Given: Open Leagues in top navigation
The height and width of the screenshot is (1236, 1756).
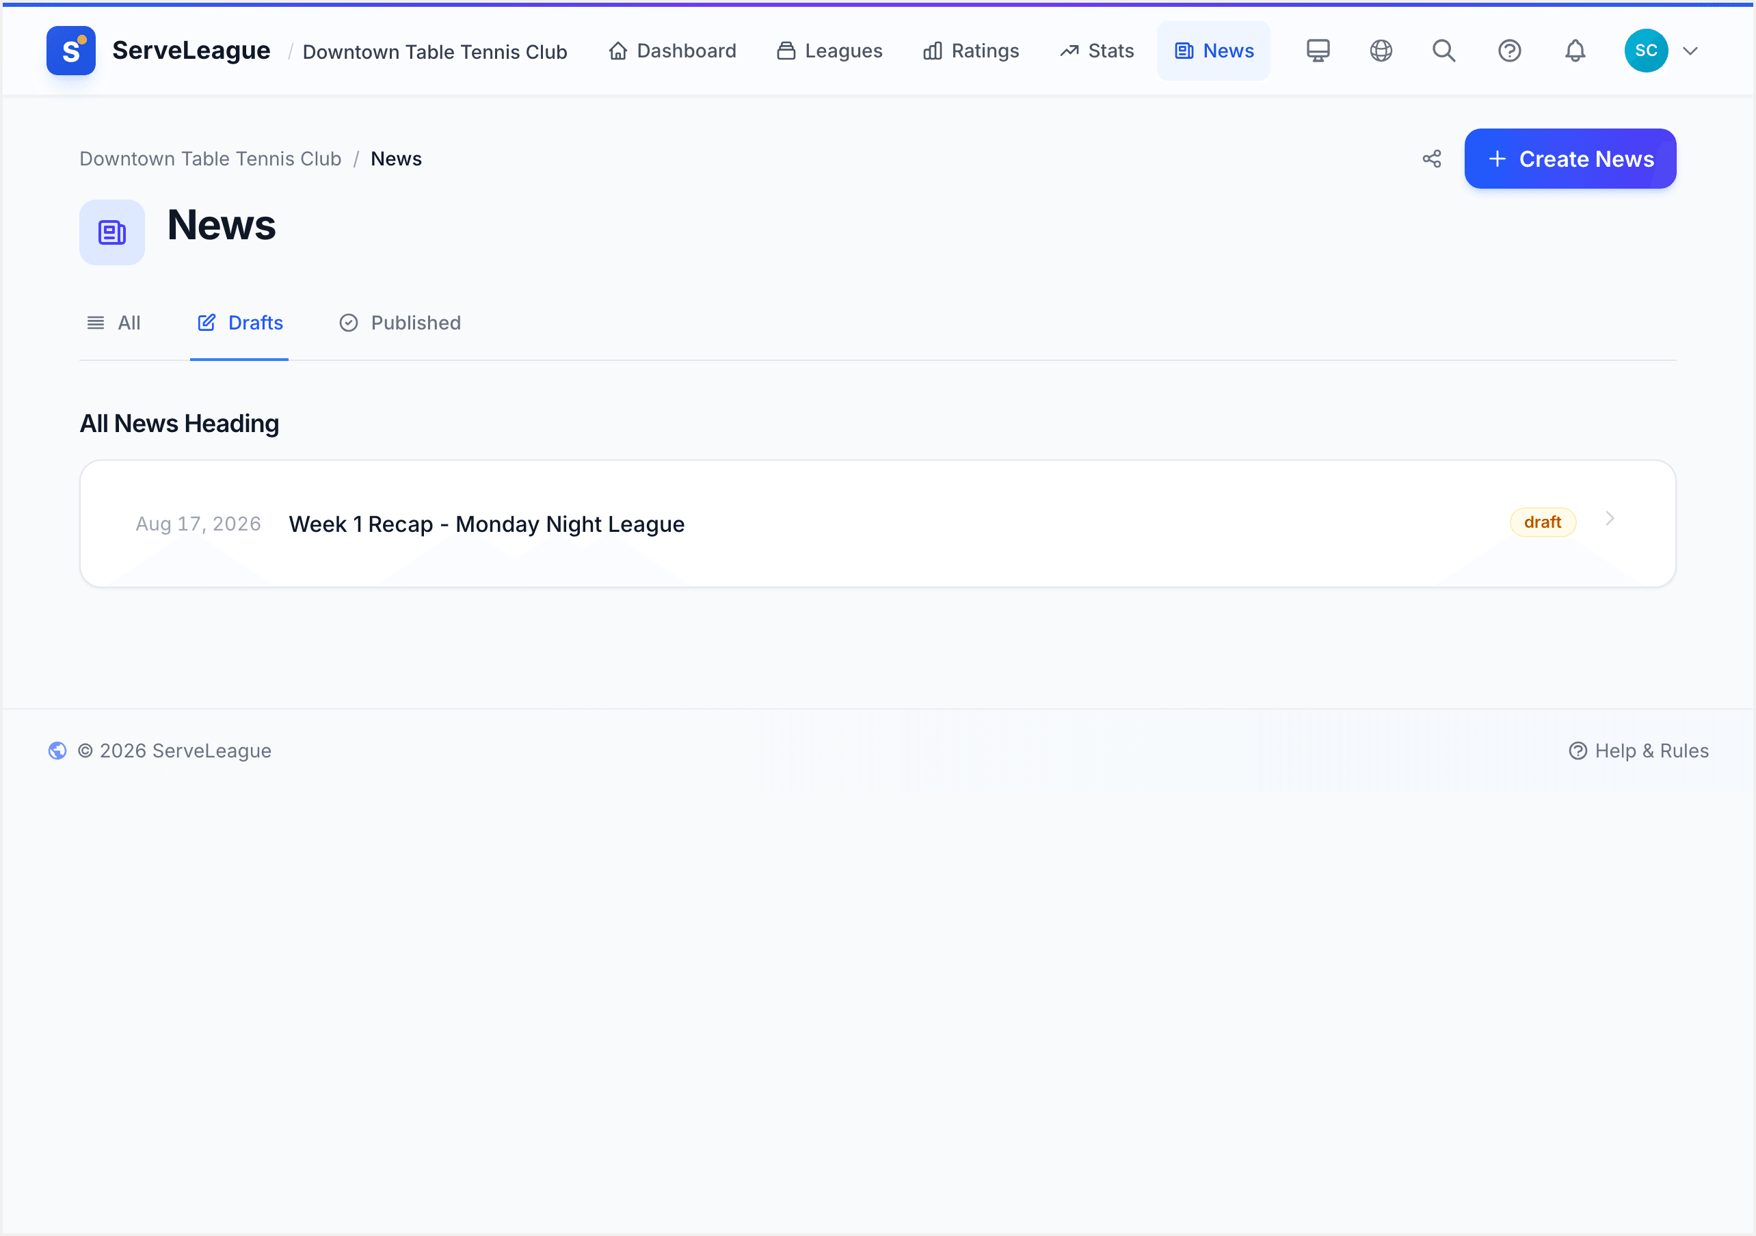Looking at the screenshot, I should (x=830, y=51).
